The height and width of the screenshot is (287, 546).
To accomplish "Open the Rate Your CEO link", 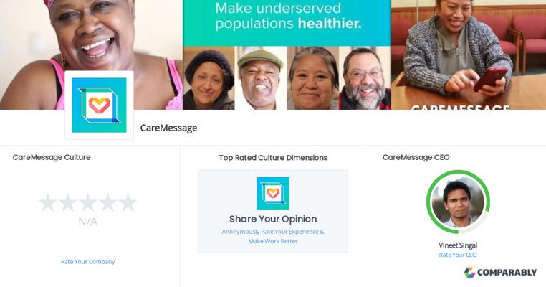I will 458,255.
